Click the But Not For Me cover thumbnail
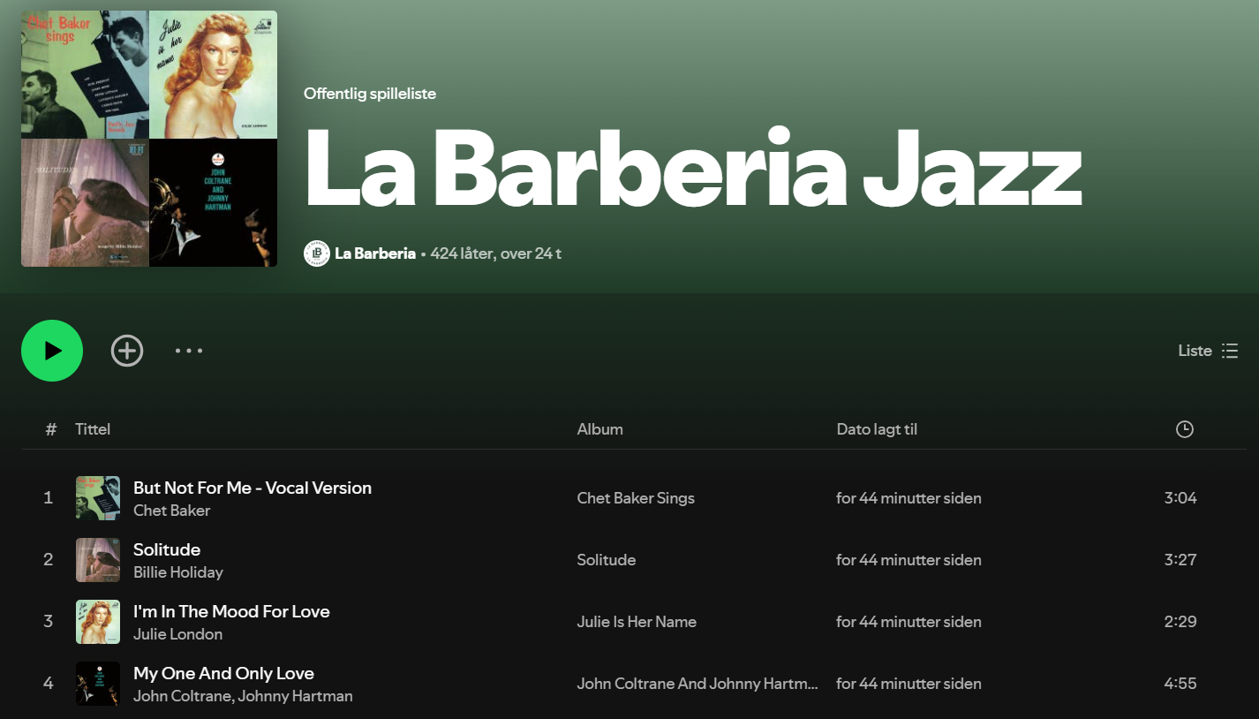Screen dimensions: 1259x719 (x=98, y=498)
